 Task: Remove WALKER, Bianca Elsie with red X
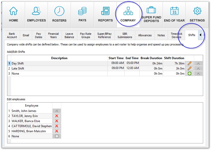[x=57, y=121]
